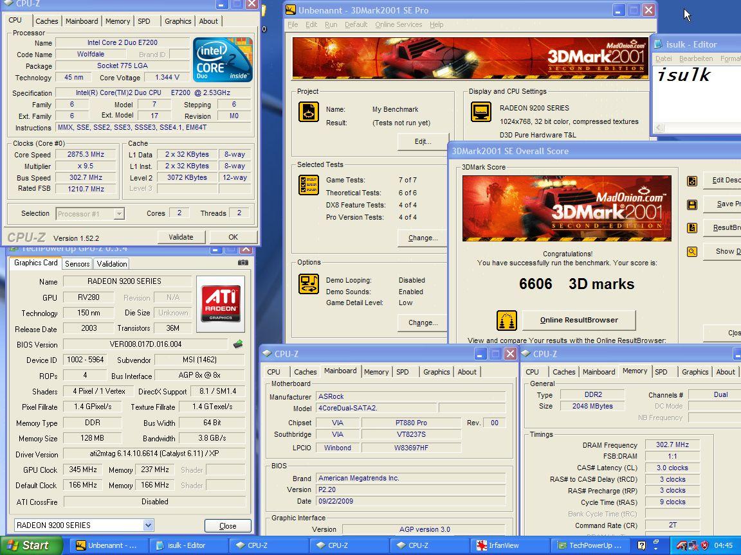Screen dimensions: 741x555
Task: Switch to Validation tab in GPU-Z
Action: (112, 264)
